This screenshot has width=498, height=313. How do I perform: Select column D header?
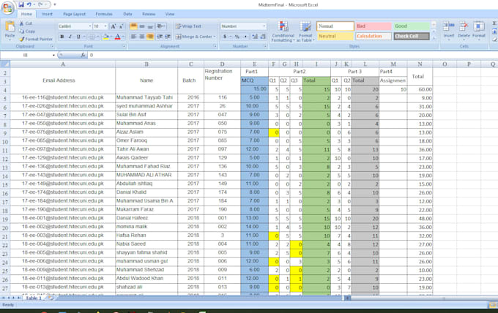coord(222,64)
